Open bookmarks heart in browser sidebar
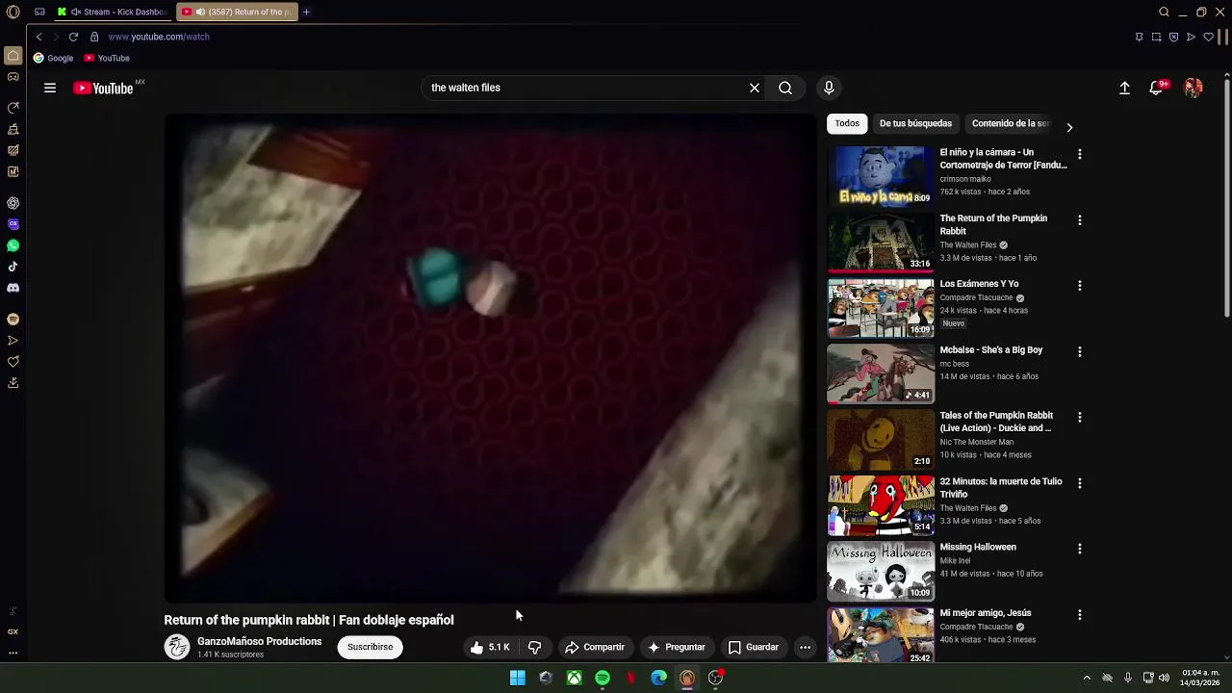Viewport: 1232px width, 693px height. point(13,362)
